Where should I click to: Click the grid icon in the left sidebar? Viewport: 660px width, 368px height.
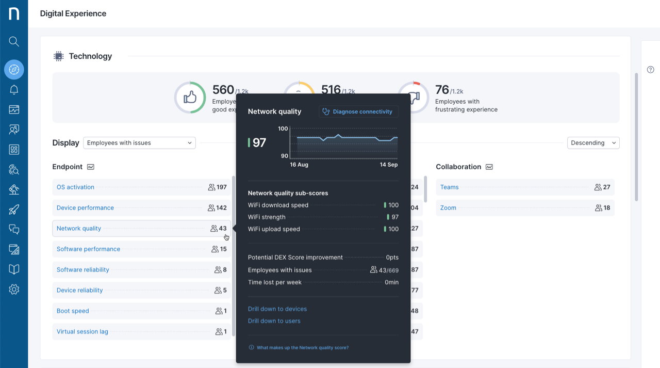click(x=14, y=149)
